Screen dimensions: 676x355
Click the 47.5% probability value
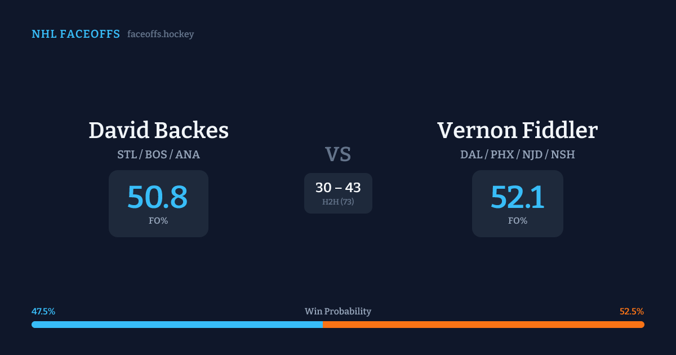[43, 312]
